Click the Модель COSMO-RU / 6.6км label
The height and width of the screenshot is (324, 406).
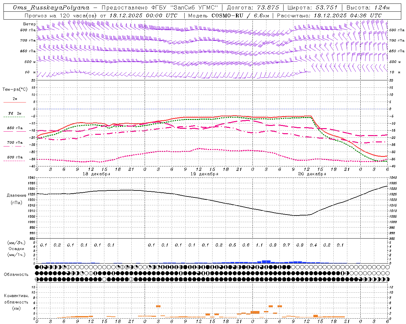click(x=228, y=16)
